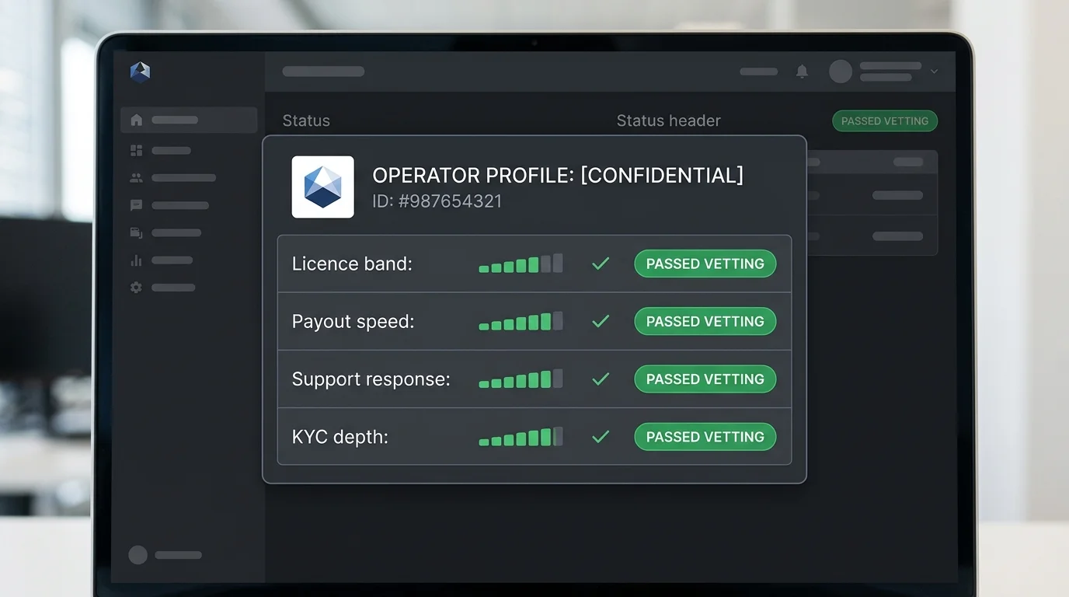Expand the account dropdown chevron

934,72
